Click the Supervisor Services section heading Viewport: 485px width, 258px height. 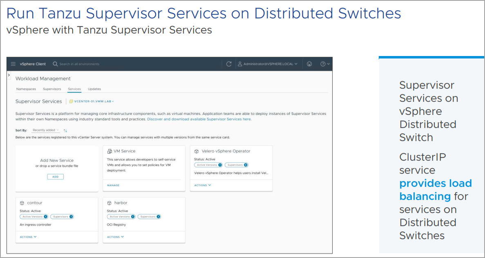click(x=39, y=101)
